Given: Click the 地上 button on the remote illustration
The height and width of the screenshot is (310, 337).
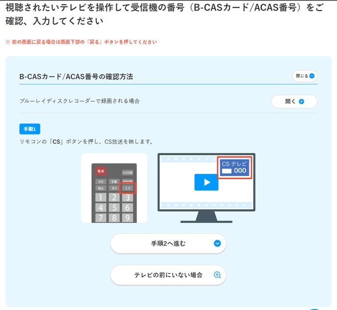Looking at the screenshot, I should coord(101,188).
